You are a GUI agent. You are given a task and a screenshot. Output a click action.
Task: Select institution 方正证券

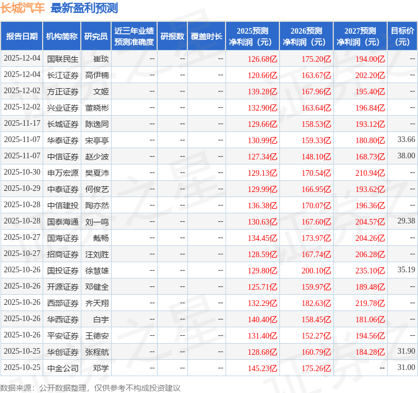63,92
